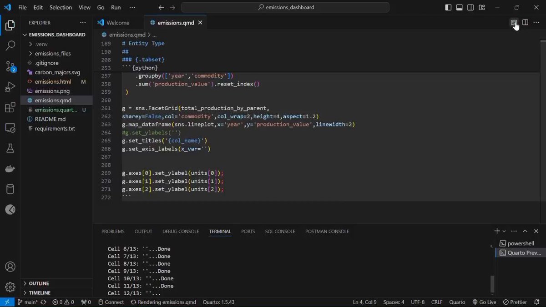The height and width of the screenshot is (307, 546).
Task: Go forward with the navigation arrow
Action: pos(172,7)
